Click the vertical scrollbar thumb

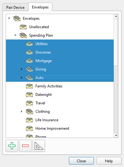pyautogui.click(x=116, y=42)
